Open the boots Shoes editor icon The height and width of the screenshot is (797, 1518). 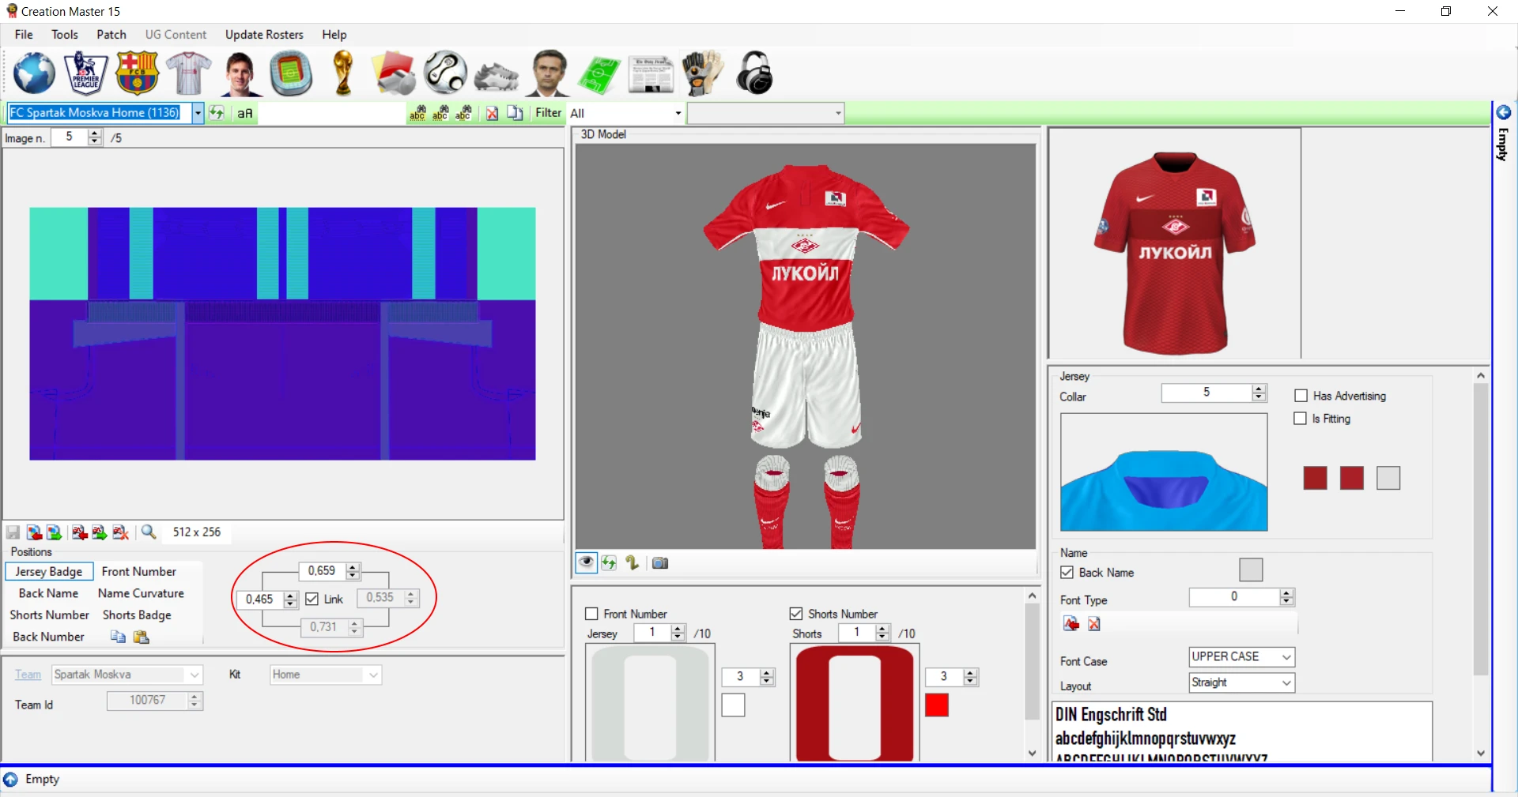tap(497, 76)
